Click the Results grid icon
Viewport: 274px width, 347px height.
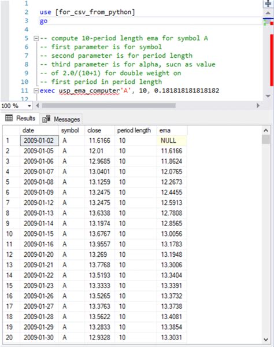(9, 118)
